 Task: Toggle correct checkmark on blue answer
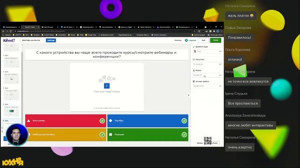(184, 121)
